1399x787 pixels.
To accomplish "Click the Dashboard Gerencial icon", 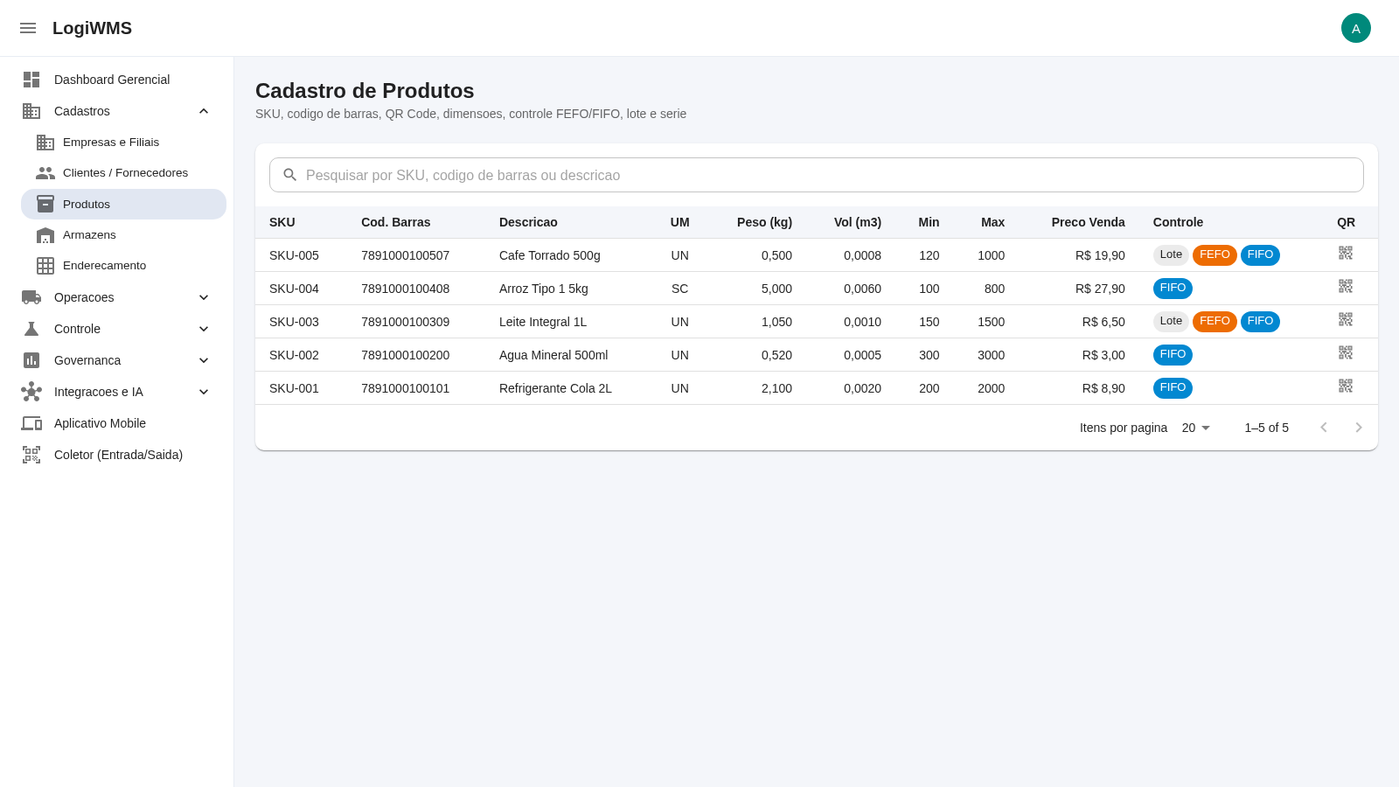I will tap(31, 80).
